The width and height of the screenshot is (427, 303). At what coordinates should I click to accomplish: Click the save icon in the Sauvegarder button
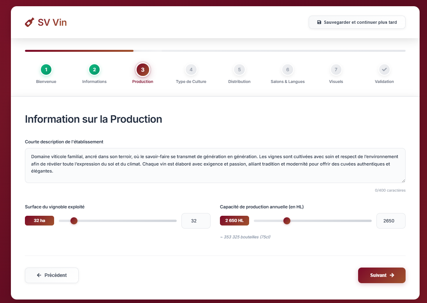[x=320, y=22]
